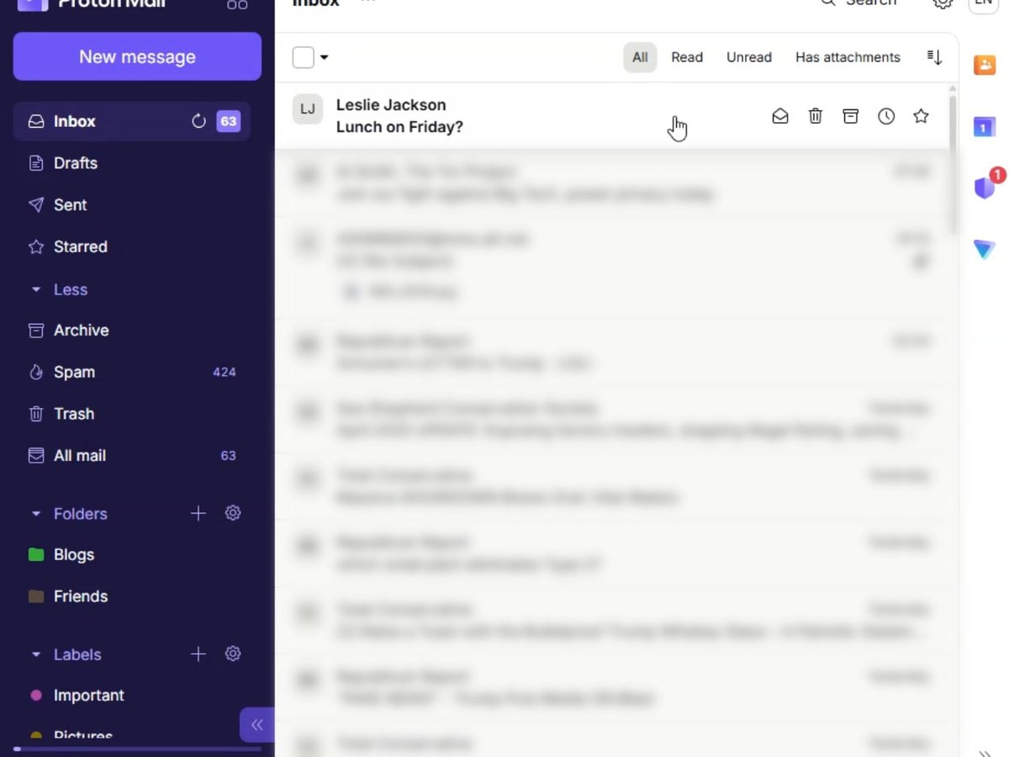Click the Blogs green folder icon

36,555
